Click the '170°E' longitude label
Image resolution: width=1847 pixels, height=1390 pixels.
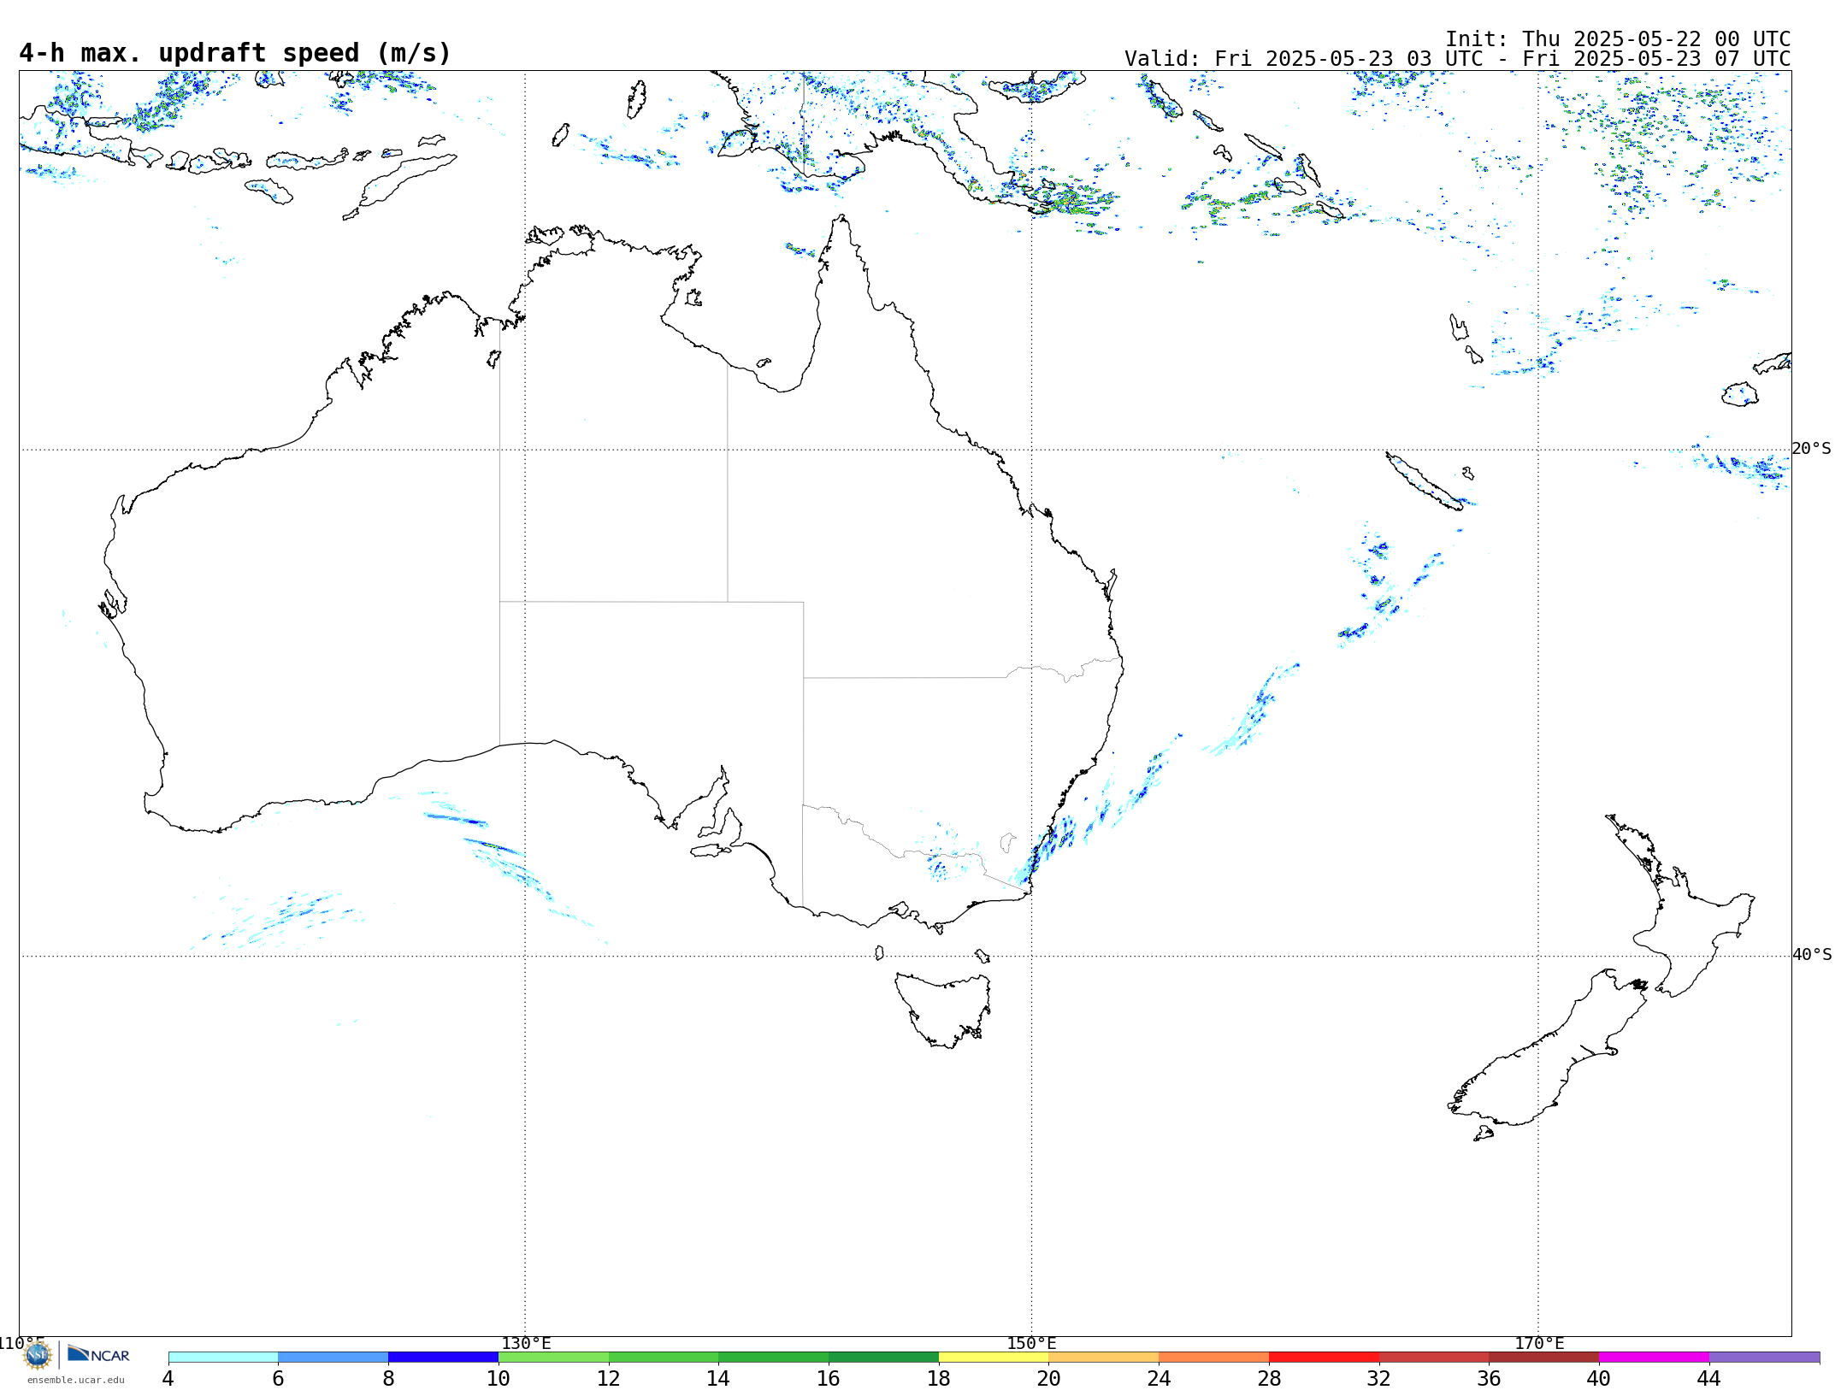[x=1539, y=1344]
